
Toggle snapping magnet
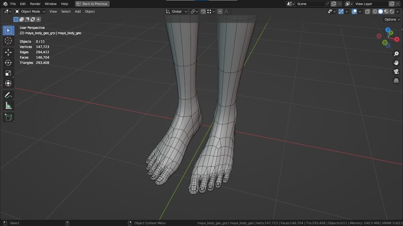[203, 11]
